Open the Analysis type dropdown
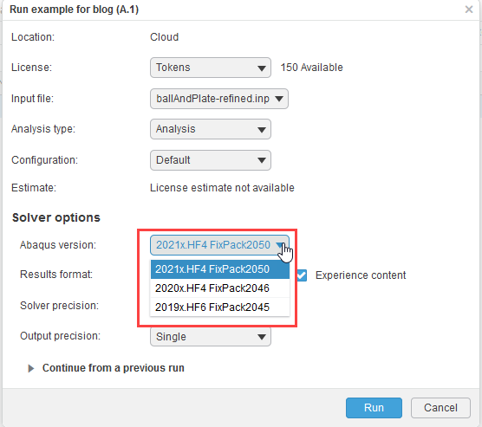The height and width of the screenshot is (427, 482). click(211, 129)
